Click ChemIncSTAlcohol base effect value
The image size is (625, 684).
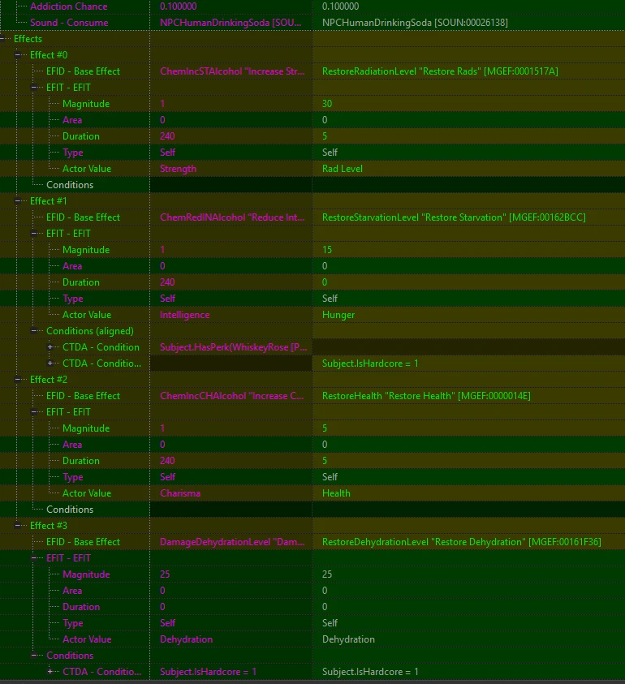pos(232,71)
